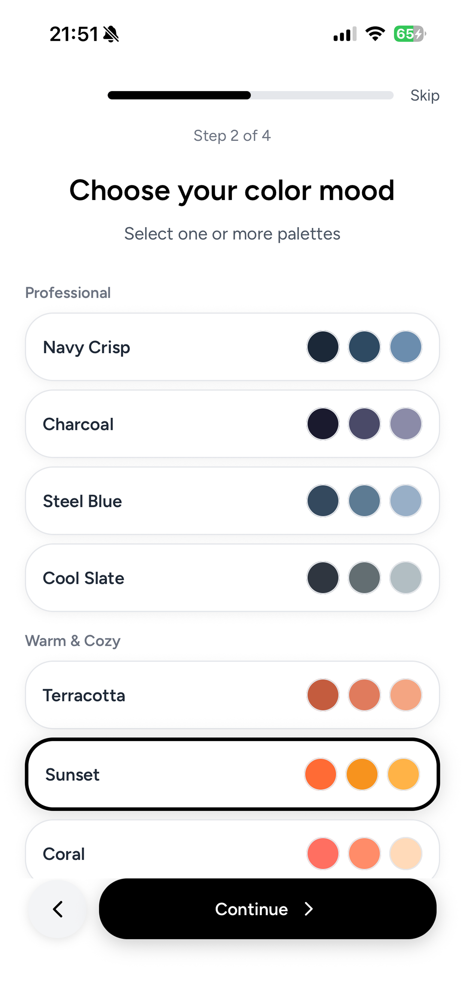Tap the middle Steel Blue color circle
The width and height of the screenshot is (465, 1007).
click(364, 501)
